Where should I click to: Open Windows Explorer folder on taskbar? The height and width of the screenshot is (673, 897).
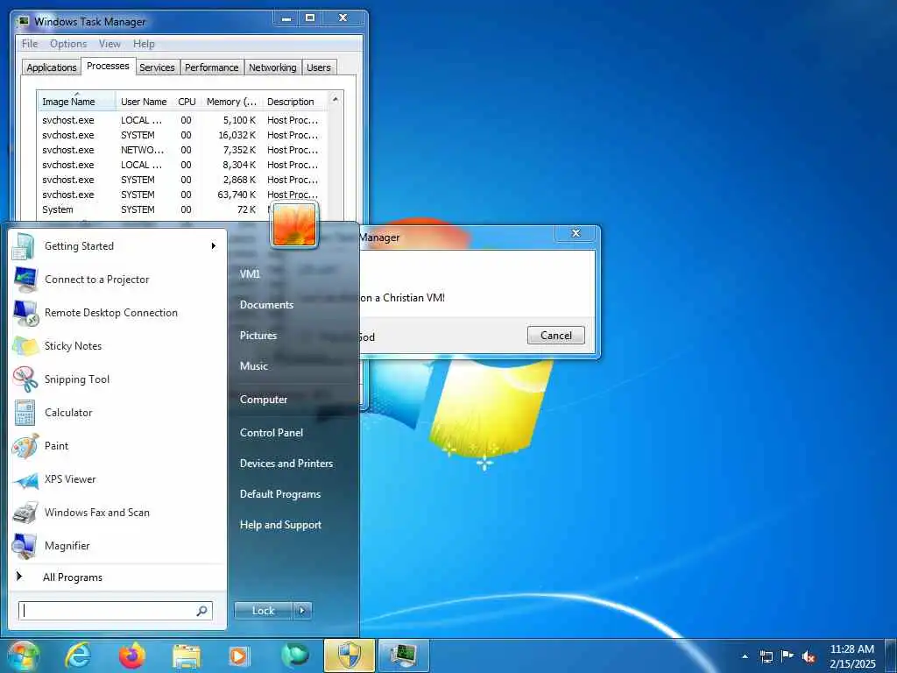point(186,656)
